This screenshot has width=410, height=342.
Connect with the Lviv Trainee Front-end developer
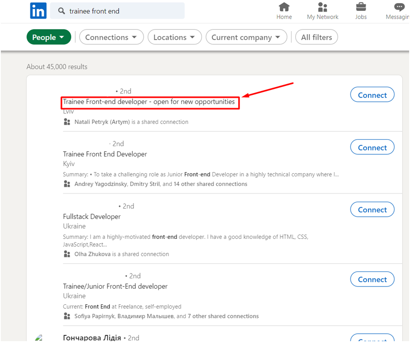pyautogui.click(x=372, y=95)
